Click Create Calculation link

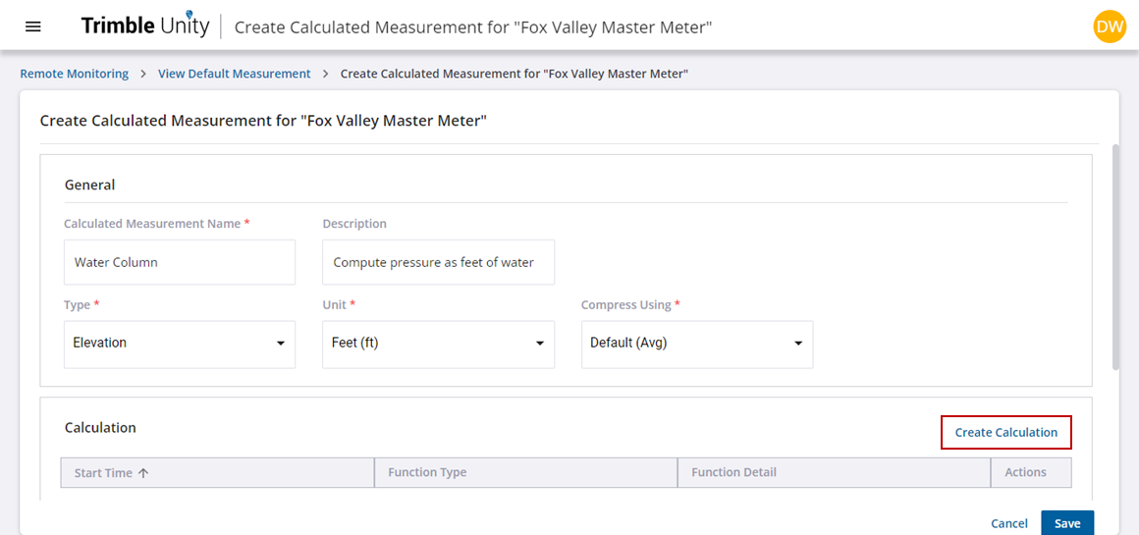pyautogui.click(x=1006, y=433)
